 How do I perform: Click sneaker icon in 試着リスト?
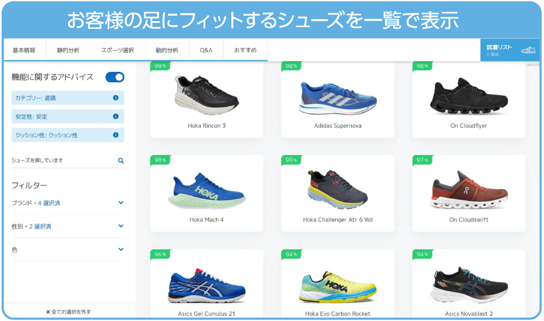pyautogui.click(x=528, y=50)
